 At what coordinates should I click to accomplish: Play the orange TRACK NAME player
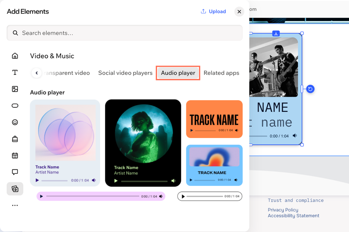[x=192, y=130]
